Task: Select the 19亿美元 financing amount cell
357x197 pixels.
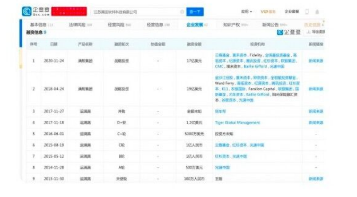Action: 194,89
